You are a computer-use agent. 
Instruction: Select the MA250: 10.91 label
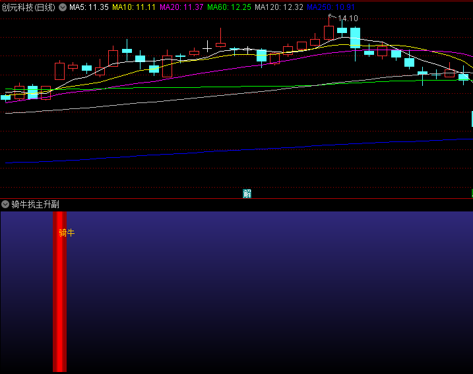click(x=331, y=7)
